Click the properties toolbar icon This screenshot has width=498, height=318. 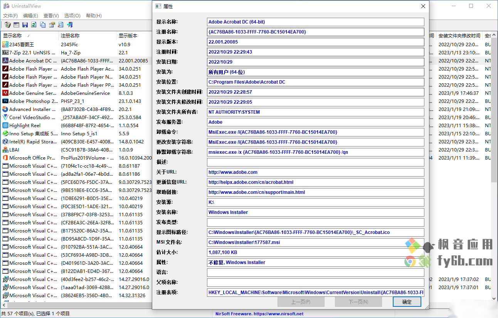52,25
